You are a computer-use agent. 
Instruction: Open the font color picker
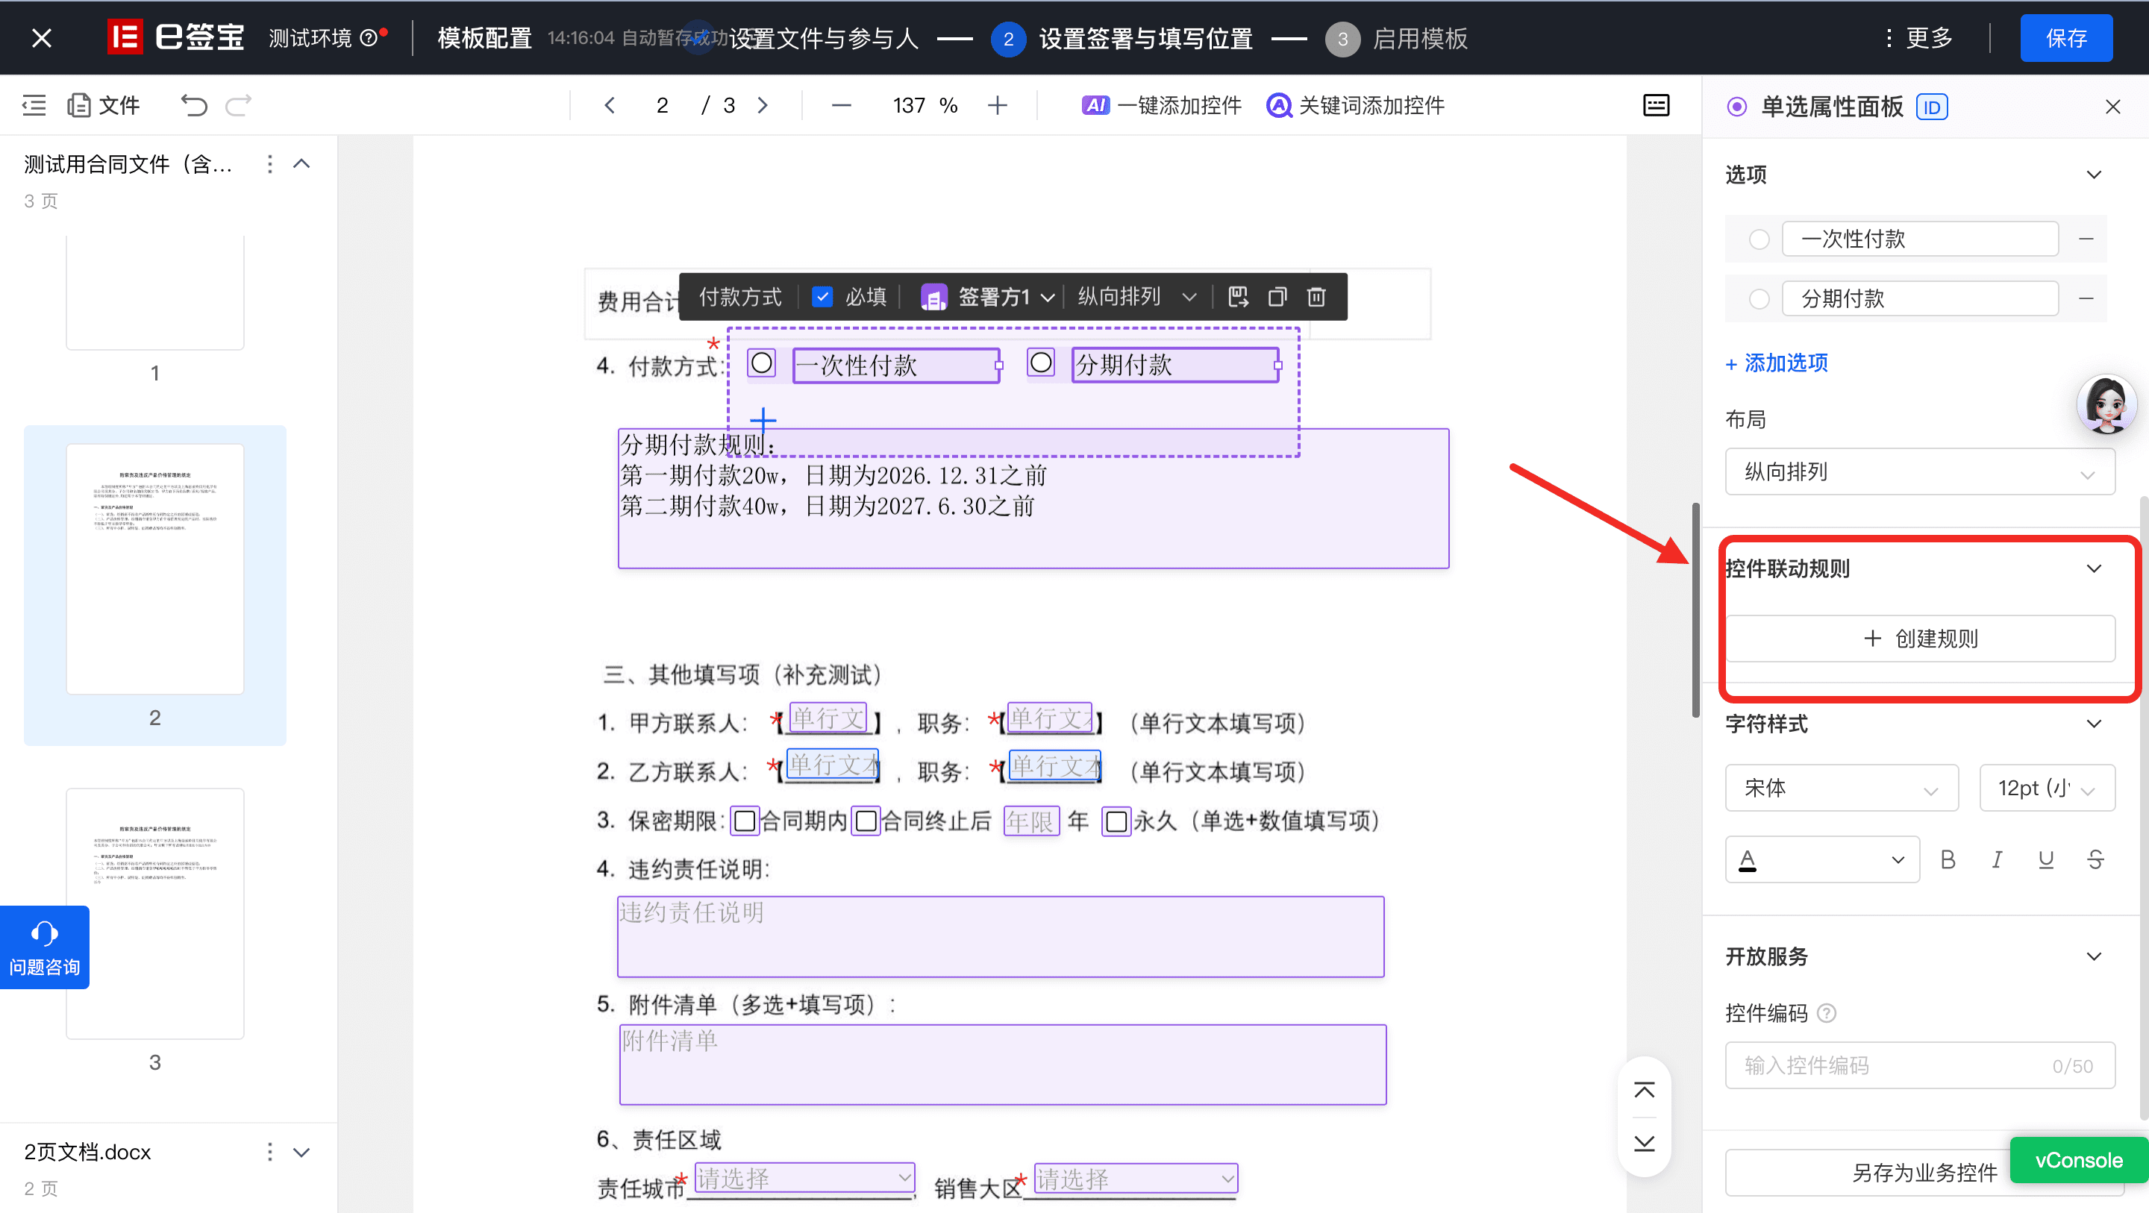(1822, 859)
